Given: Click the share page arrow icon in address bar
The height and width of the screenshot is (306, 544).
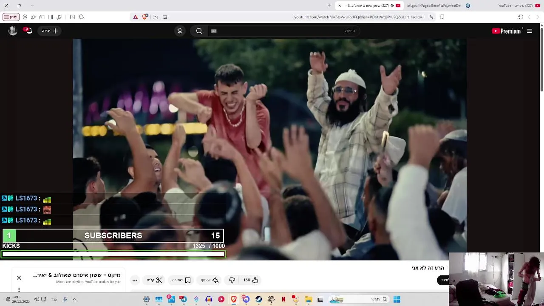Looking at the screenshot, I should (x=155, y=17).
